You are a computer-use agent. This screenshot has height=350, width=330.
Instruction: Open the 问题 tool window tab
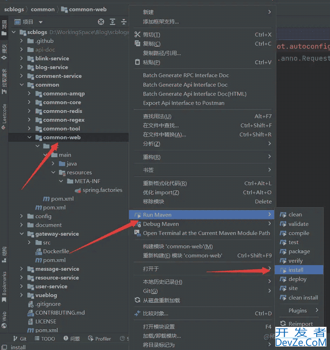pos(72,339)
